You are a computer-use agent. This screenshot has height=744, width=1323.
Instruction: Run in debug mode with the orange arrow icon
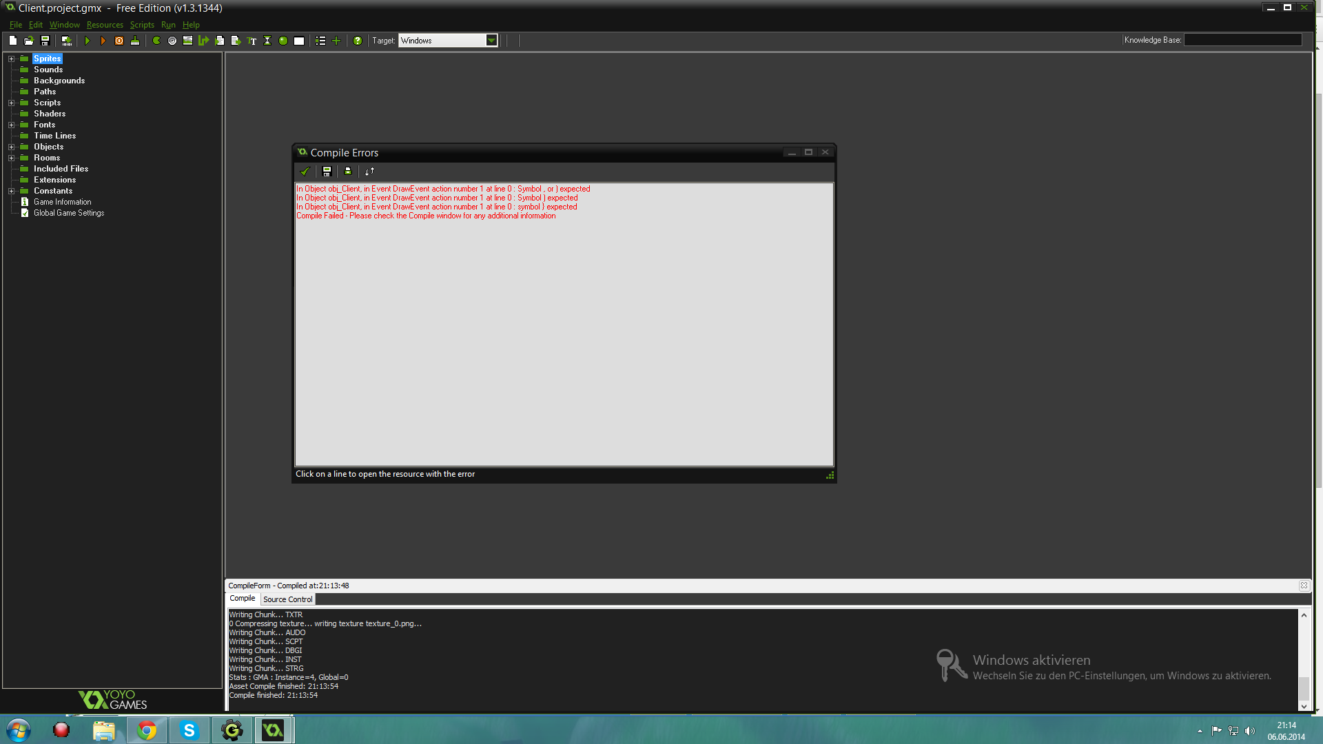coord(103,41)
